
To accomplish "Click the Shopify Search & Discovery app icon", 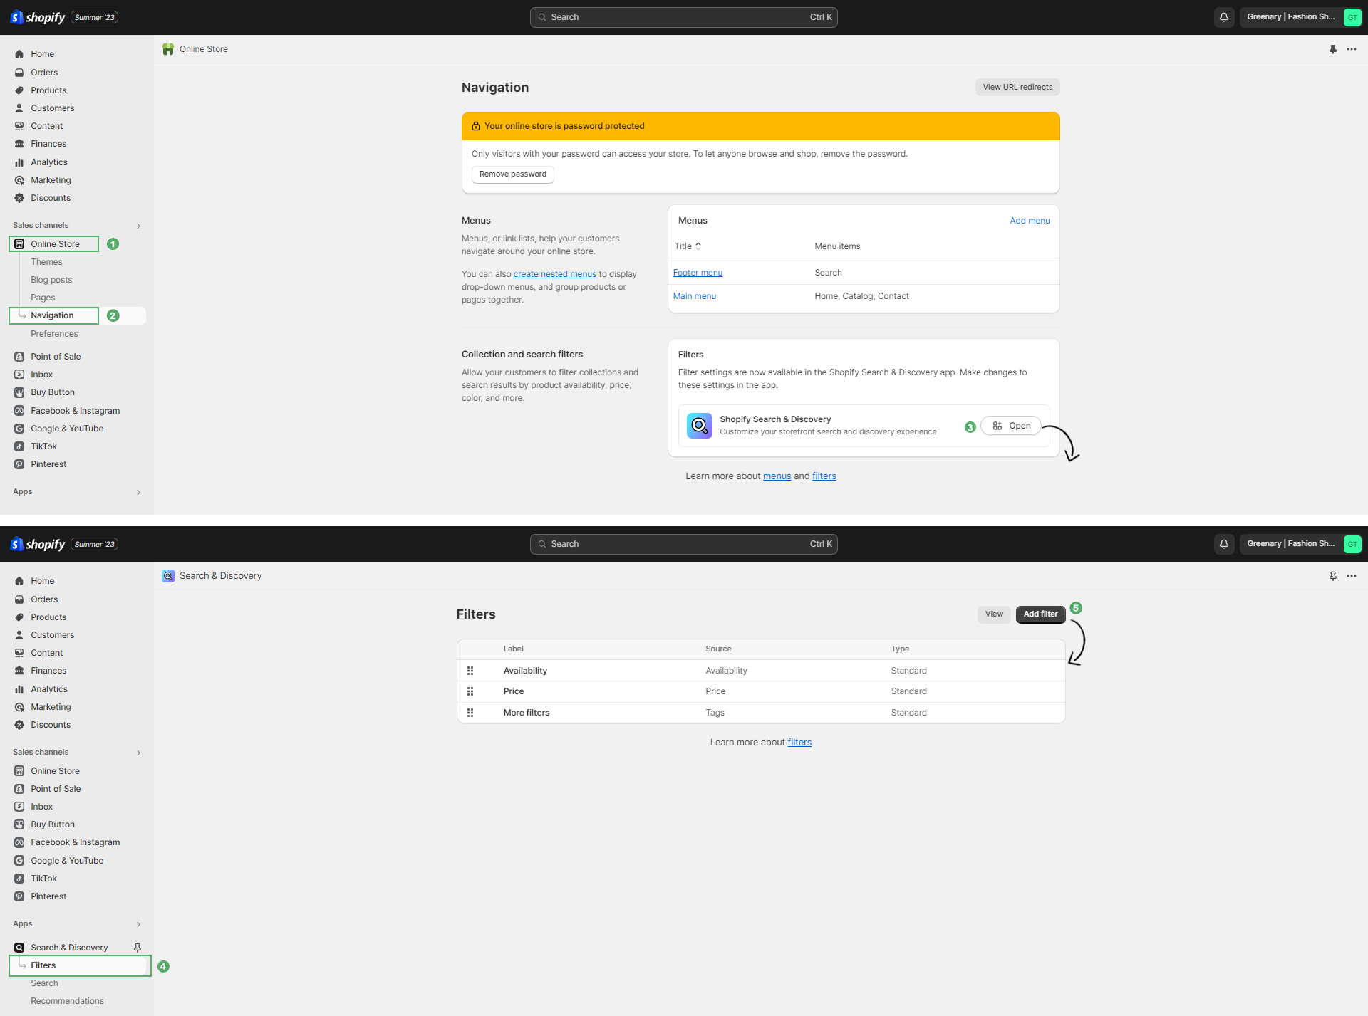I will (x=699, y=426).
